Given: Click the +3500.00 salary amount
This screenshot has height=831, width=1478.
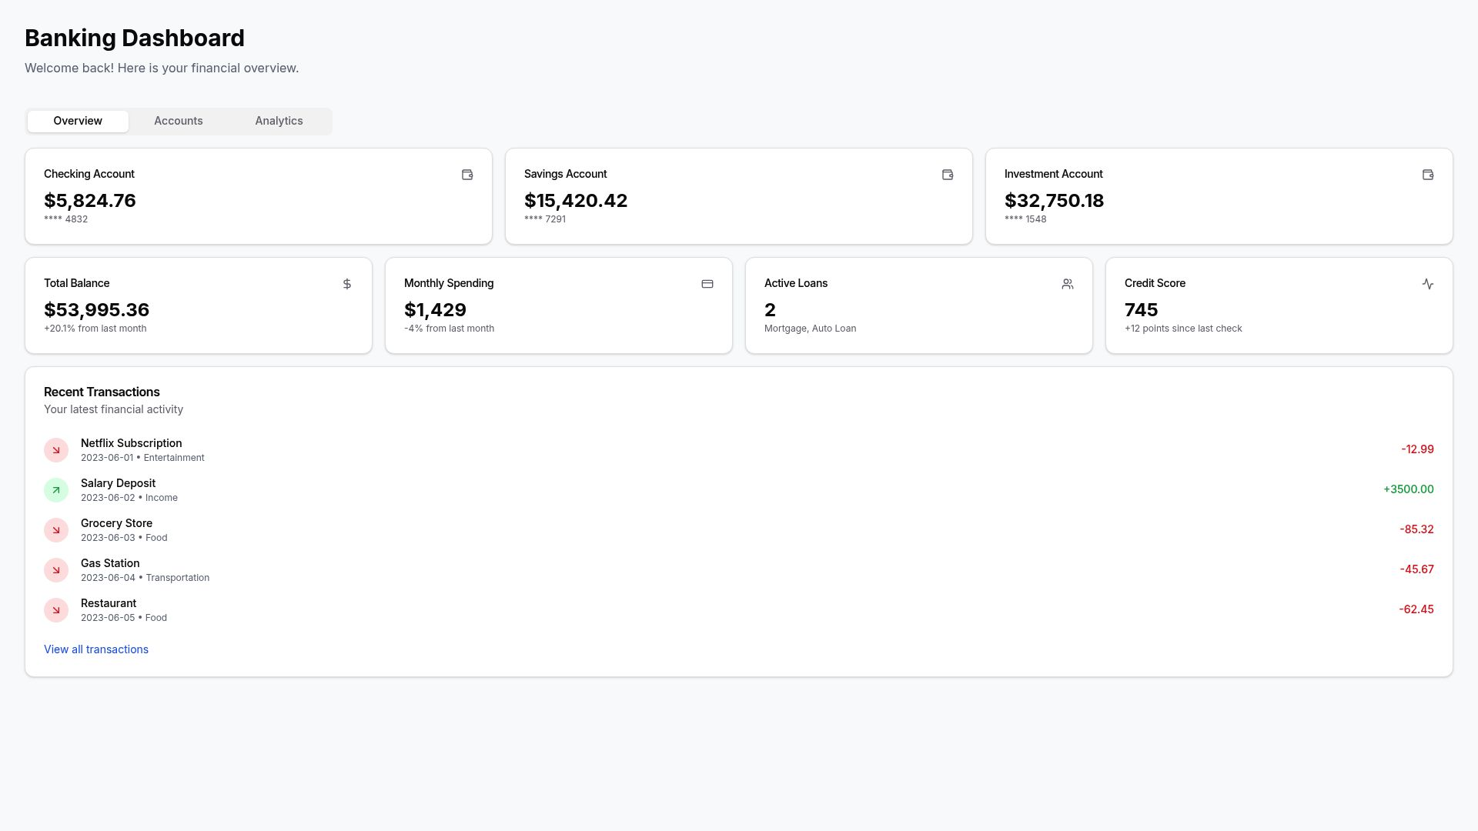Looking at the screenshot, I should (1408, 489).
